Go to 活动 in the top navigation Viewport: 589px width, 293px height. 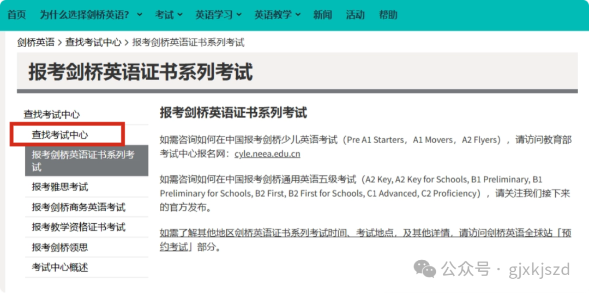(356, 15)
